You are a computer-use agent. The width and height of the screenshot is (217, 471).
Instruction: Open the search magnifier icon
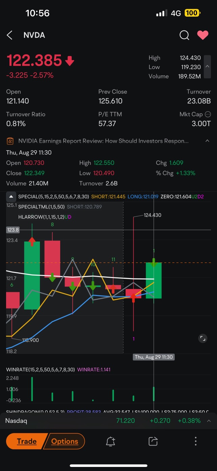click(x=184, y=35)
